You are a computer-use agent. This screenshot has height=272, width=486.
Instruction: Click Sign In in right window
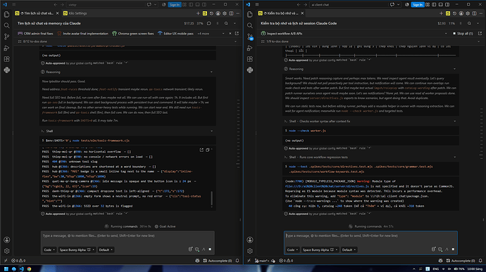[418, 5]
